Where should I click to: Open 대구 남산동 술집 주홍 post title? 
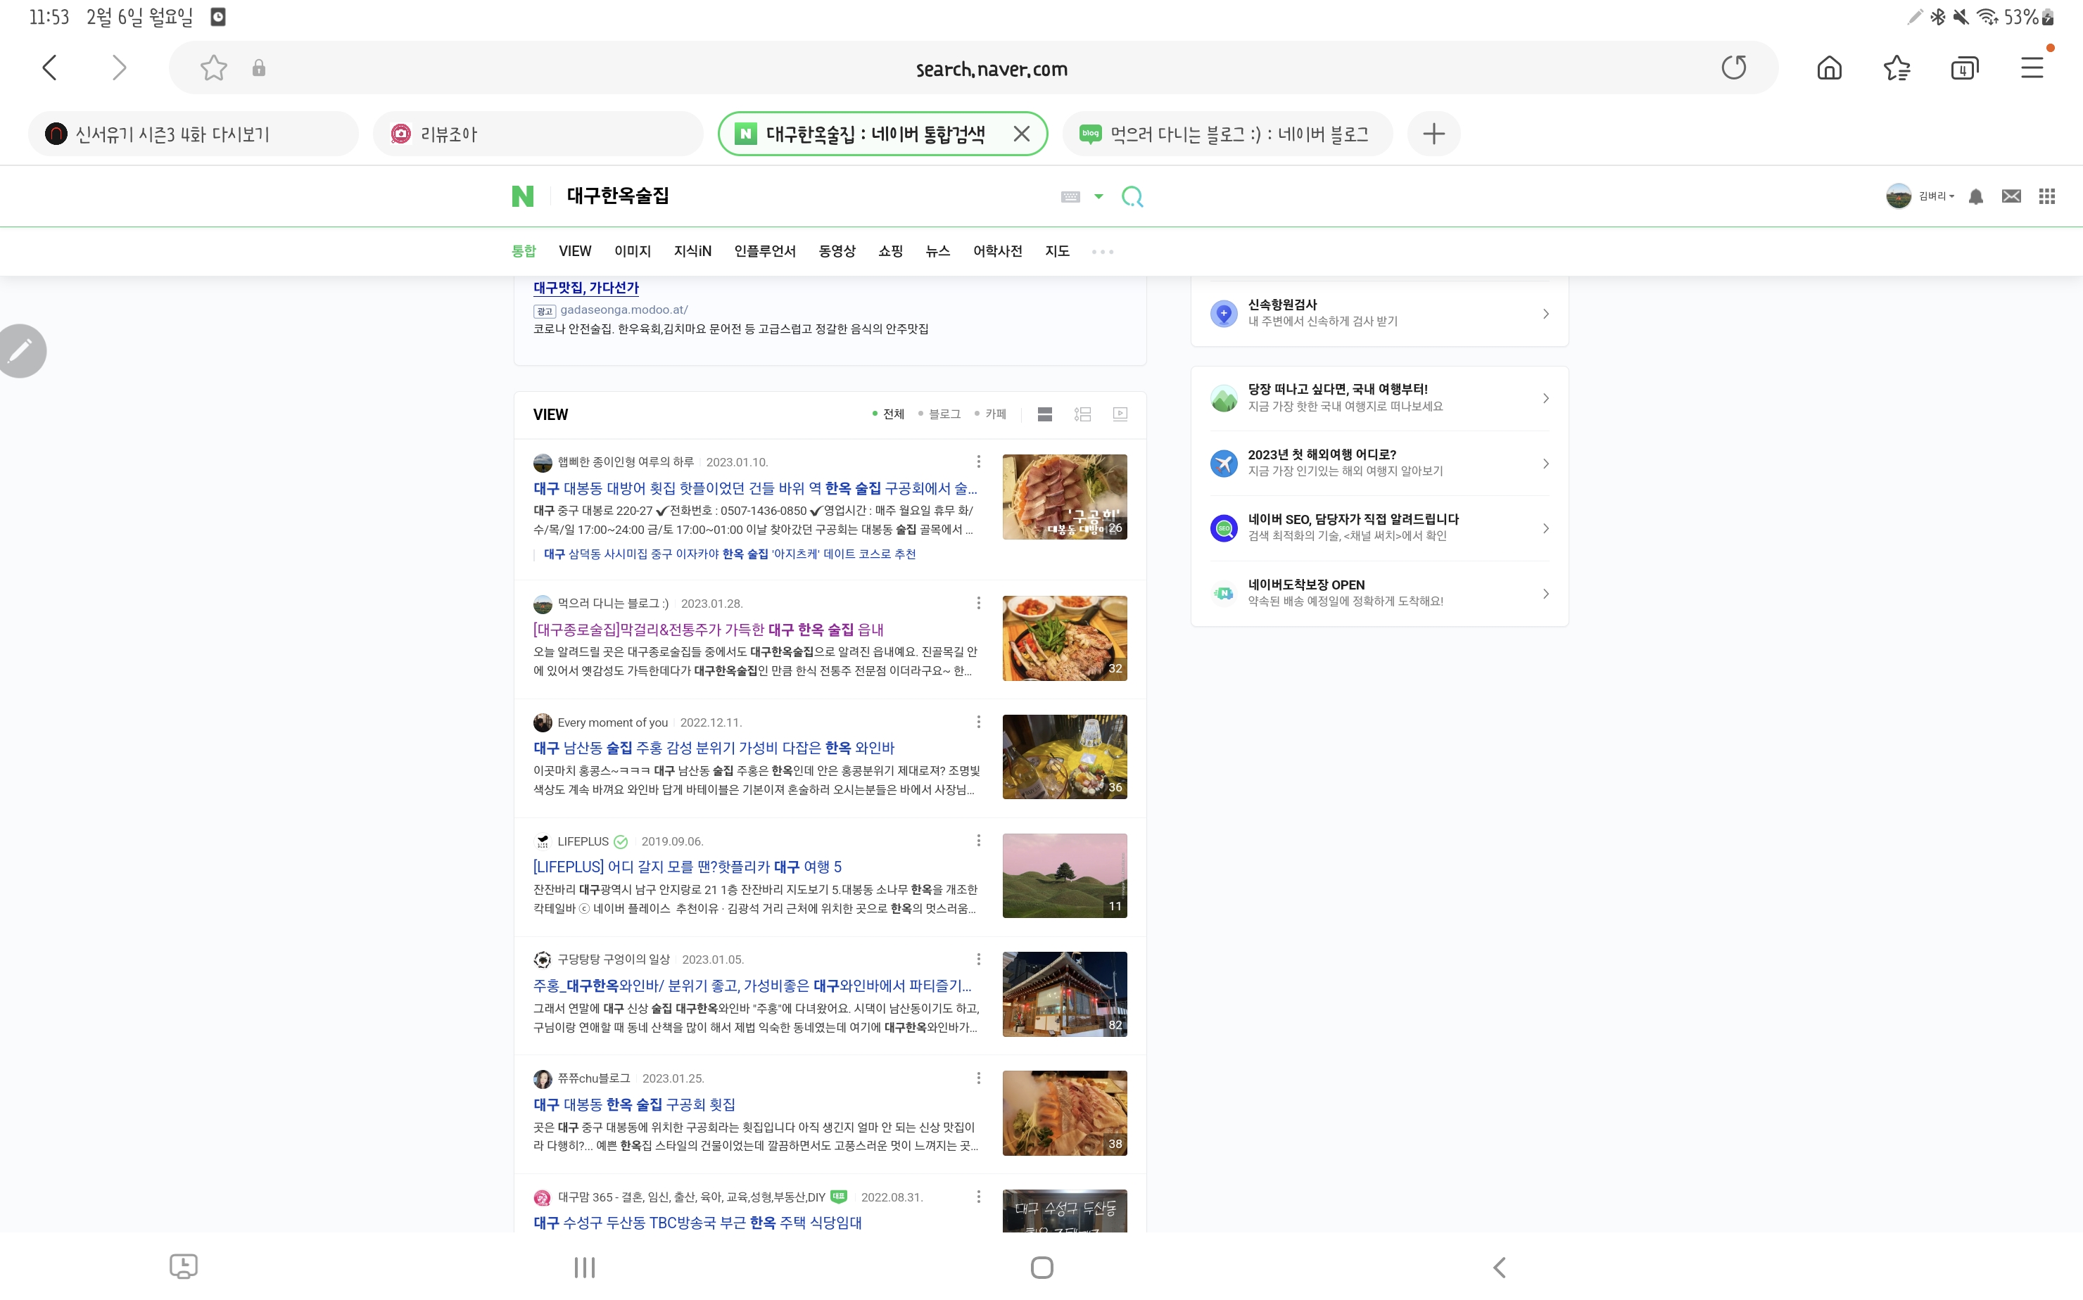click(x=714, y=748)
